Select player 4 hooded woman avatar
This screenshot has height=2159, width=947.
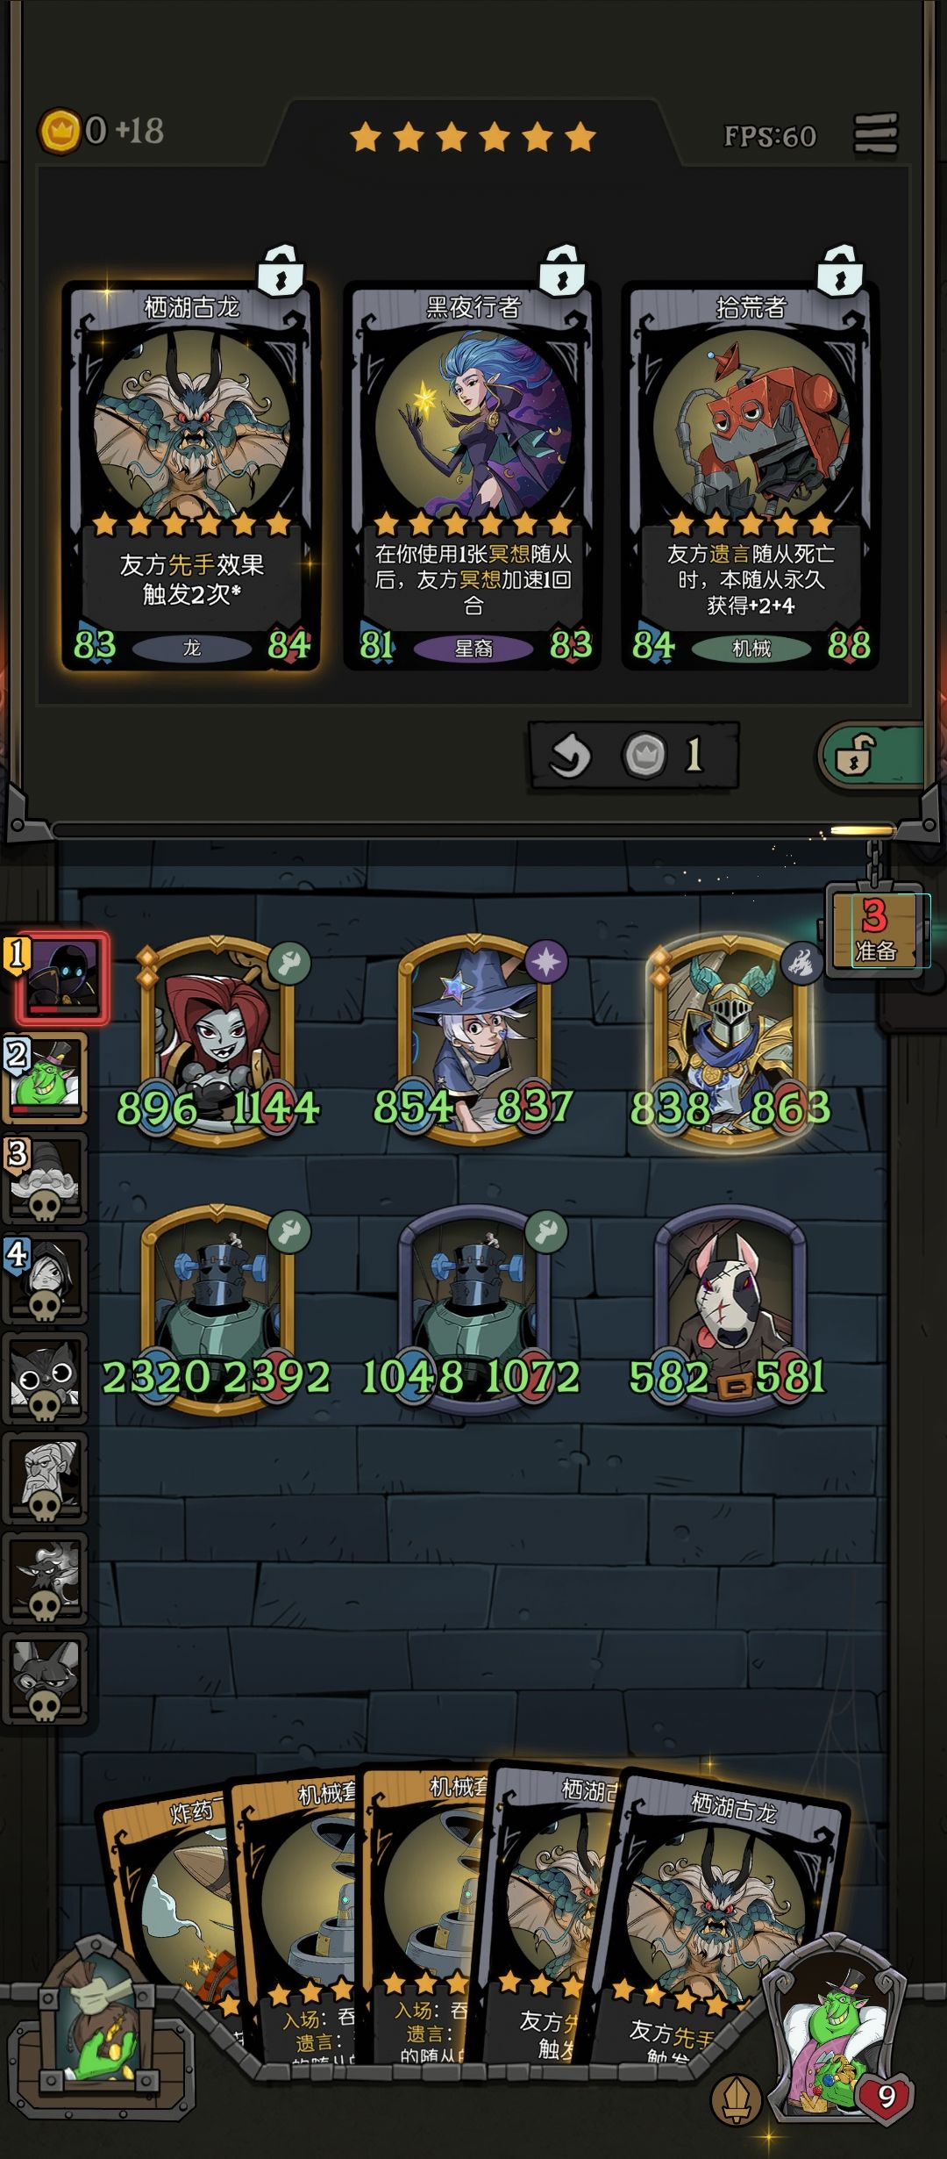[x=47, y=1278]
